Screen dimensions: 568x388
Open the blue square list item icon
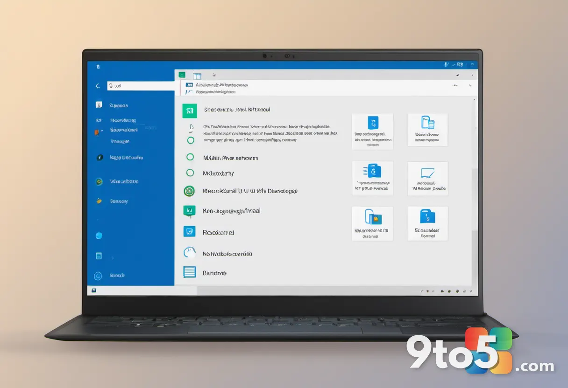(x=189, y=231)
